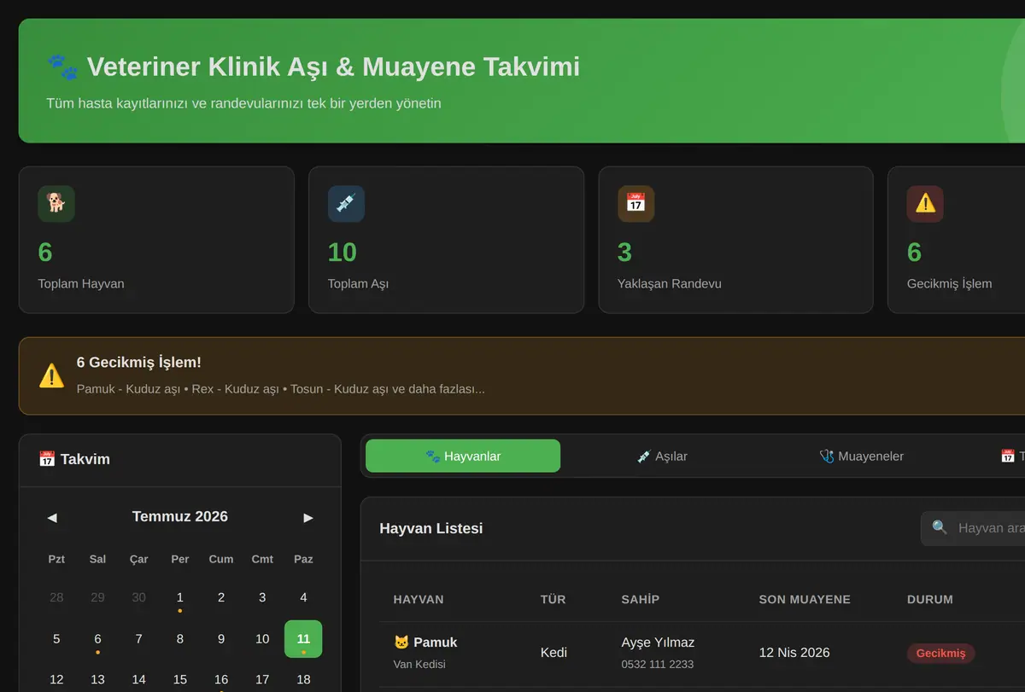This screenshot has width=1025, height=692.
Task: Select July 8 in the calendar
Action: 179,639
